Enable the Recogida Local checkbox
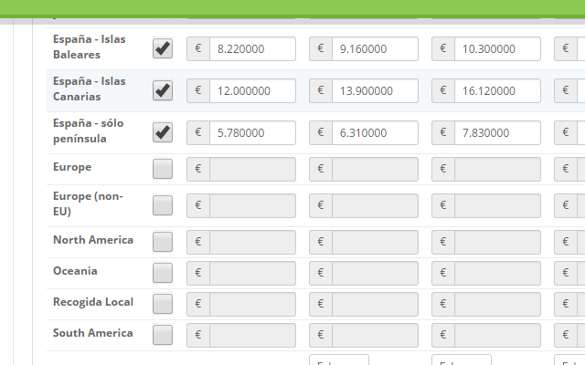The image size is (585, 365). (x=163, y=304)
